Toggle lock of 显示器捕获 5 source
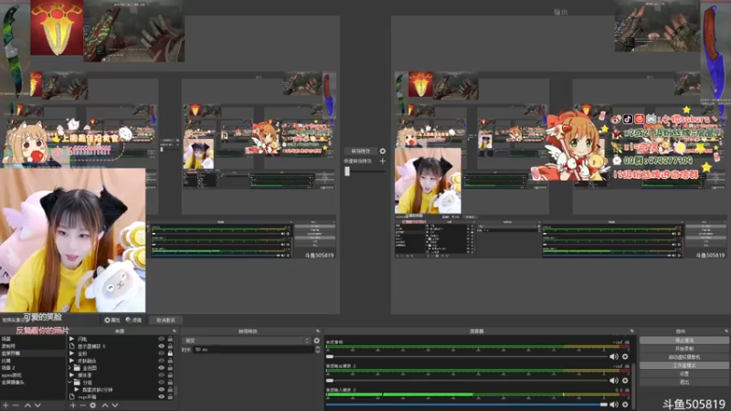 170,346
